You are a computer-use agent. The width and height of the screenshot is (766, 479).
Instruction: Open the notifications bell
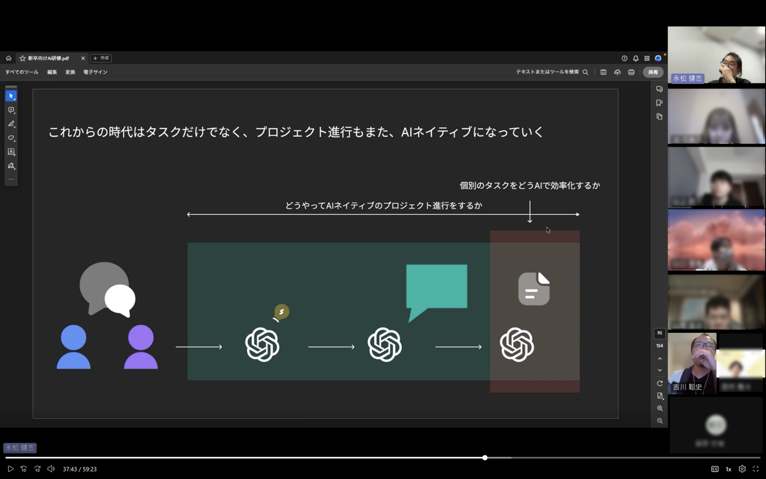[636, 58]
